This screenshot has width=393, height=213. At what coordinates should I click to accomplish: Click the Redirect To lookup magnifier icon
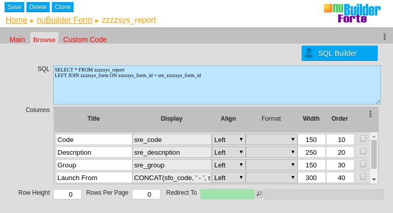click(259, 194)
